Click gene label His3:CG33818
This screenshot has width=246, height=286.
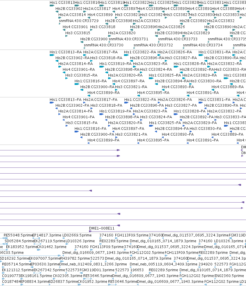[103, 27]
